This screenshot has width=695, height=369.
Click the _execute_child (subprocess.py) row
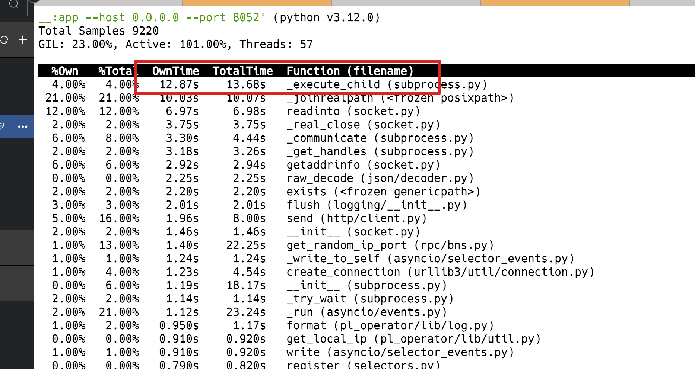pyautogui.click(x=387, y=85)
